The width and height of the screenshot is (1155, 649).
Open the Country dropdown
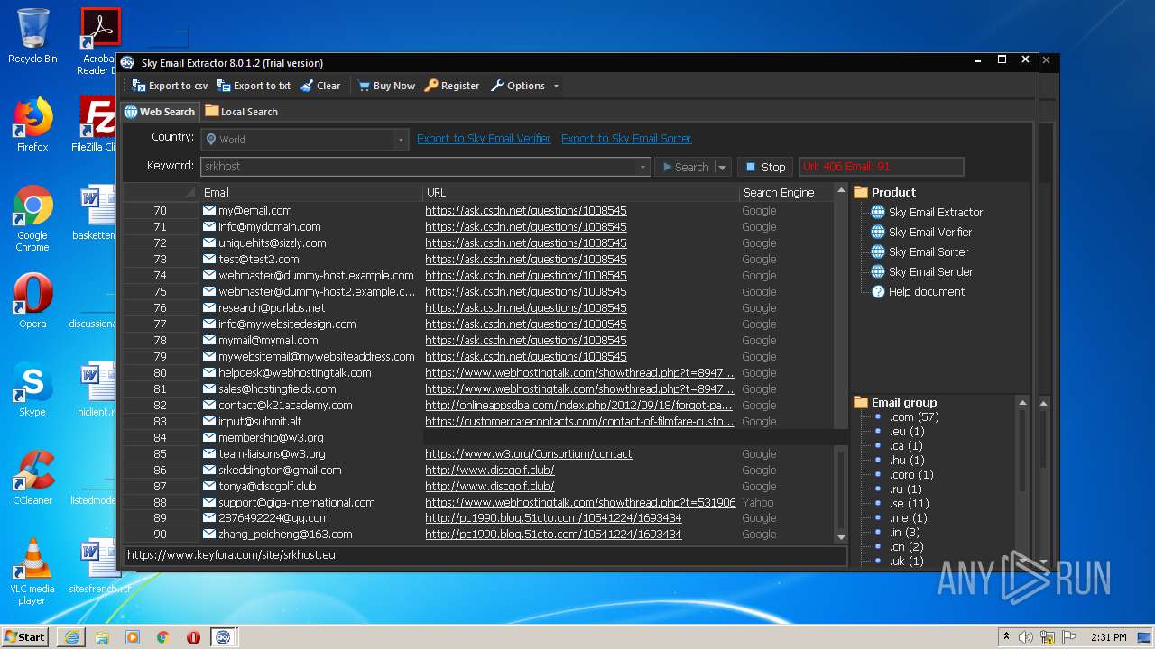pos(401,140)
